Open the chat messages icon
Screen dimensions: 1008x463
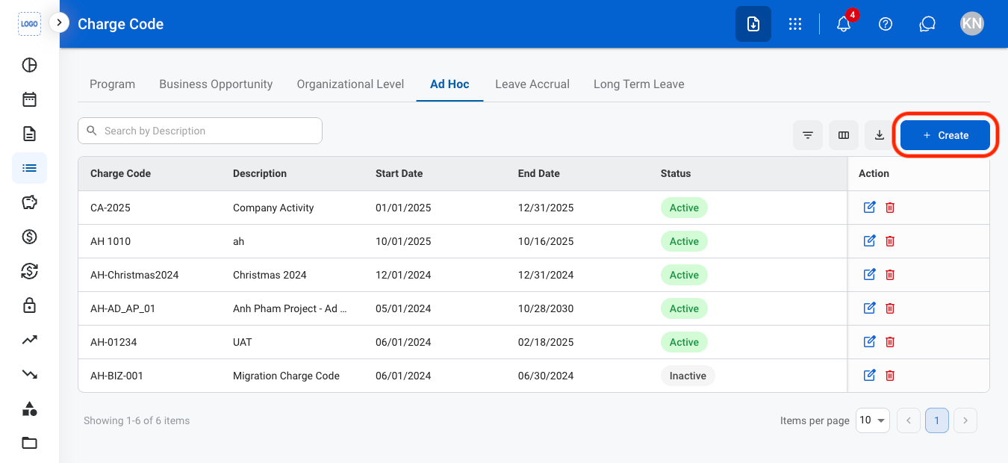coord(927,24)
